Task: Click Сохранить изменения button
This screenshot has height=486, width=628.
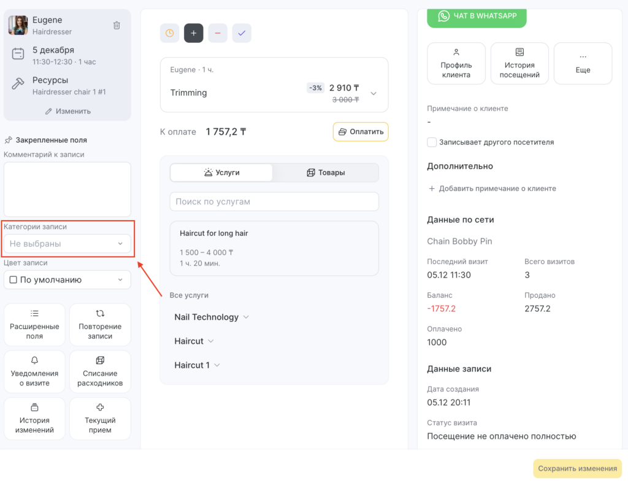Action: click(x=577, y=469)
